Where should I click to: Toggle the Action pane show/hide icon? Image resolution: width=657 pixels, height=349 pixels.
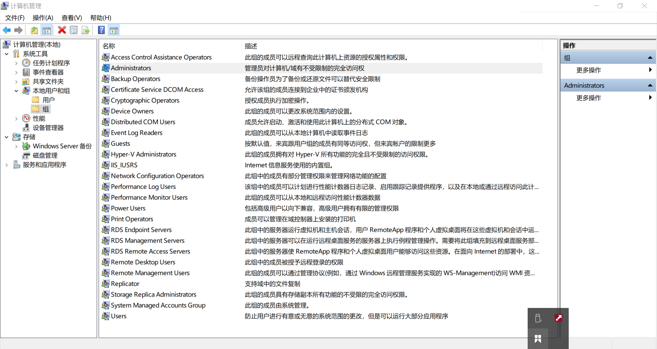pyautogui.click(x=114, y=30)
